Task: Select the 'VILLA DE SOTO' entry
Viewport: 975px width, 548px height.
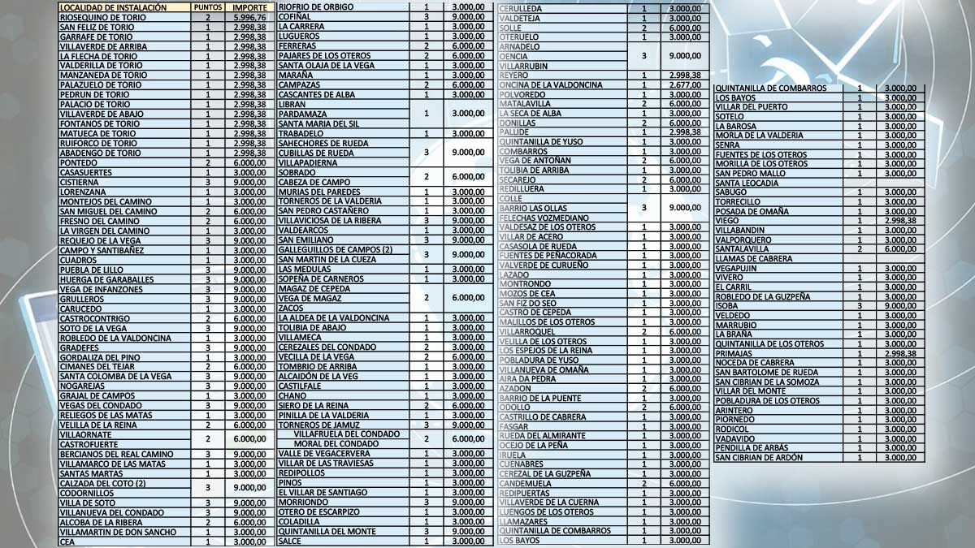Action: tap(88, 503)
